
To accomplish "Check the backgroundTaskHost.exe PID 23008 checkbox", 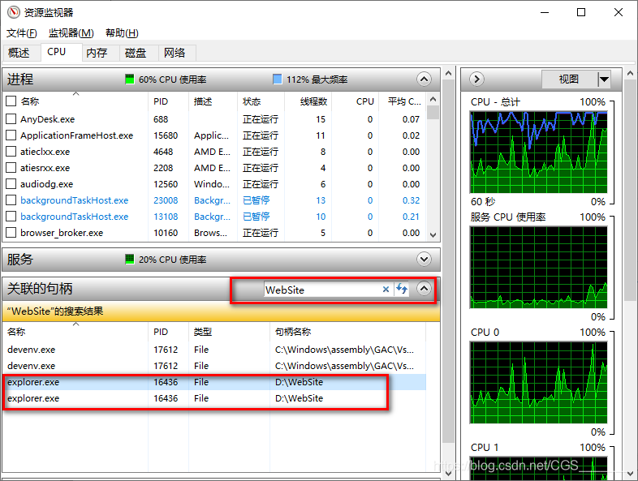I will click(11, 200).
